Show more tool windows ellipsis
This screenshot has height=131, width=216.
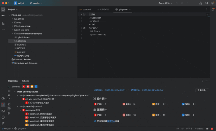click(x=3, y=30)
